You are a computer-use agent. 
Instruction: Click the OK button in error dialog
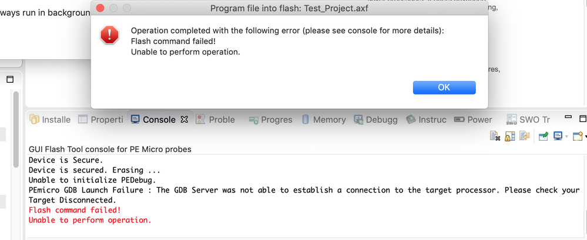click(444, 87)
